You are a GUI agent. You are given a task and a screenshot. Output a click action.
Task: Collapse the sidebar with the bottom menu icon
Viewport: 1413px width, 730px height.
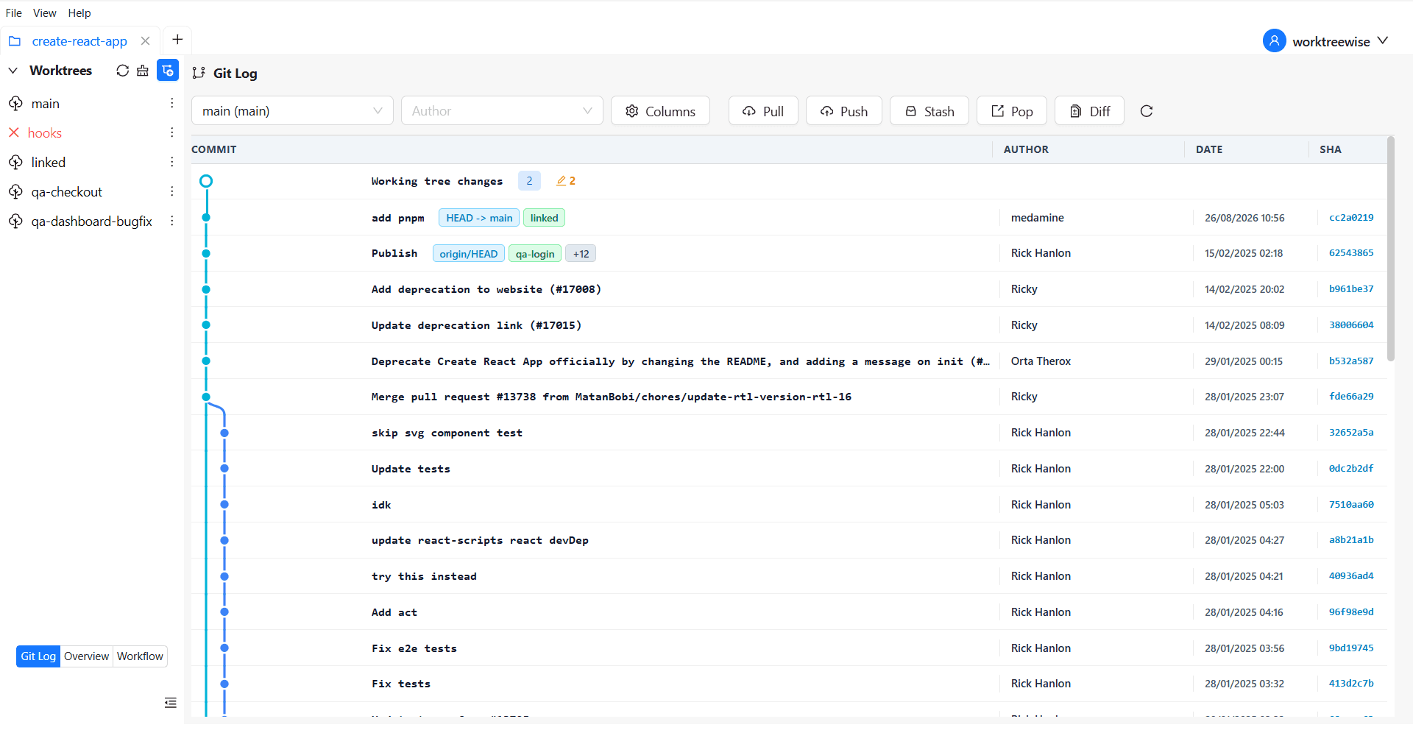171,703
